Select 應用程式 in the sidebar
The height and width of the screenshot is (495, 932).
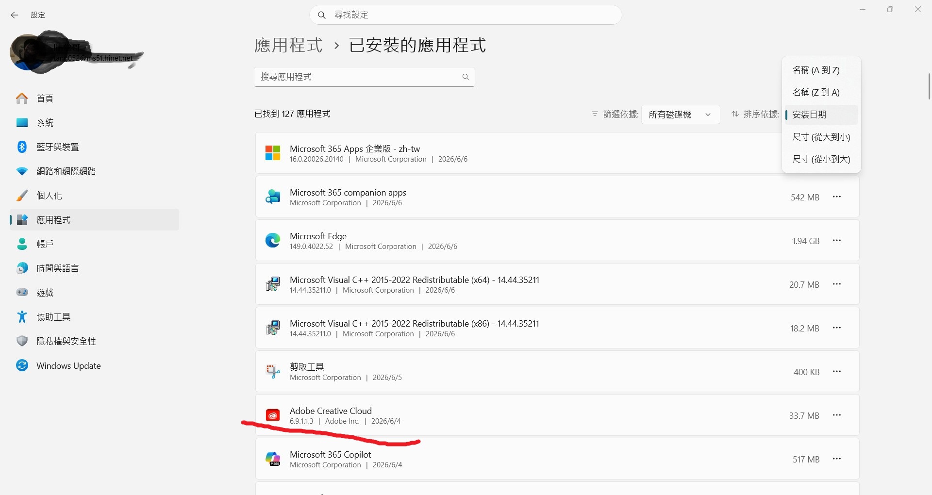(95, 220)
